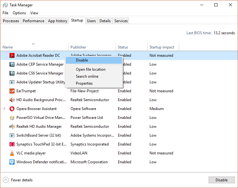The width and height of the screenshot is (238, 188).
Task: Maximize the Task Manager window
Action: [x=216, y=5]
